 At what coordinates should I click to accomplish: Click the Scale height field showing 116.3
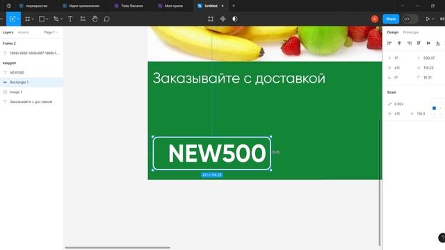(x=419, y=114)
